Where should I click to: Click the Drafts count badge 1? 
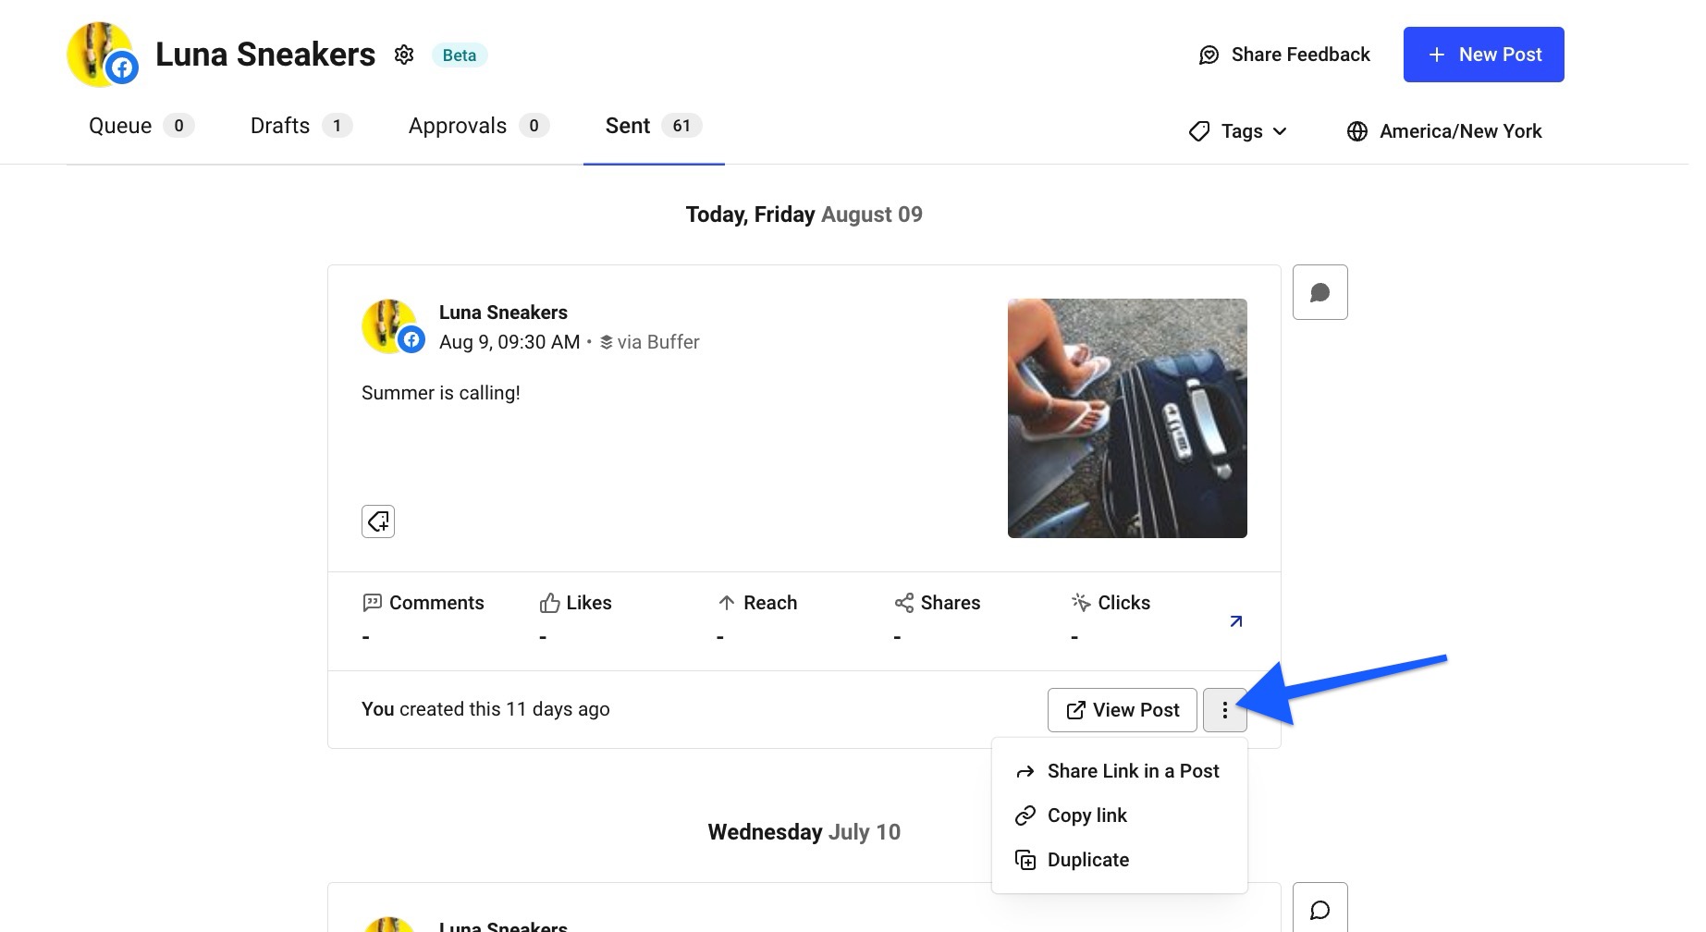pos(337,126)
